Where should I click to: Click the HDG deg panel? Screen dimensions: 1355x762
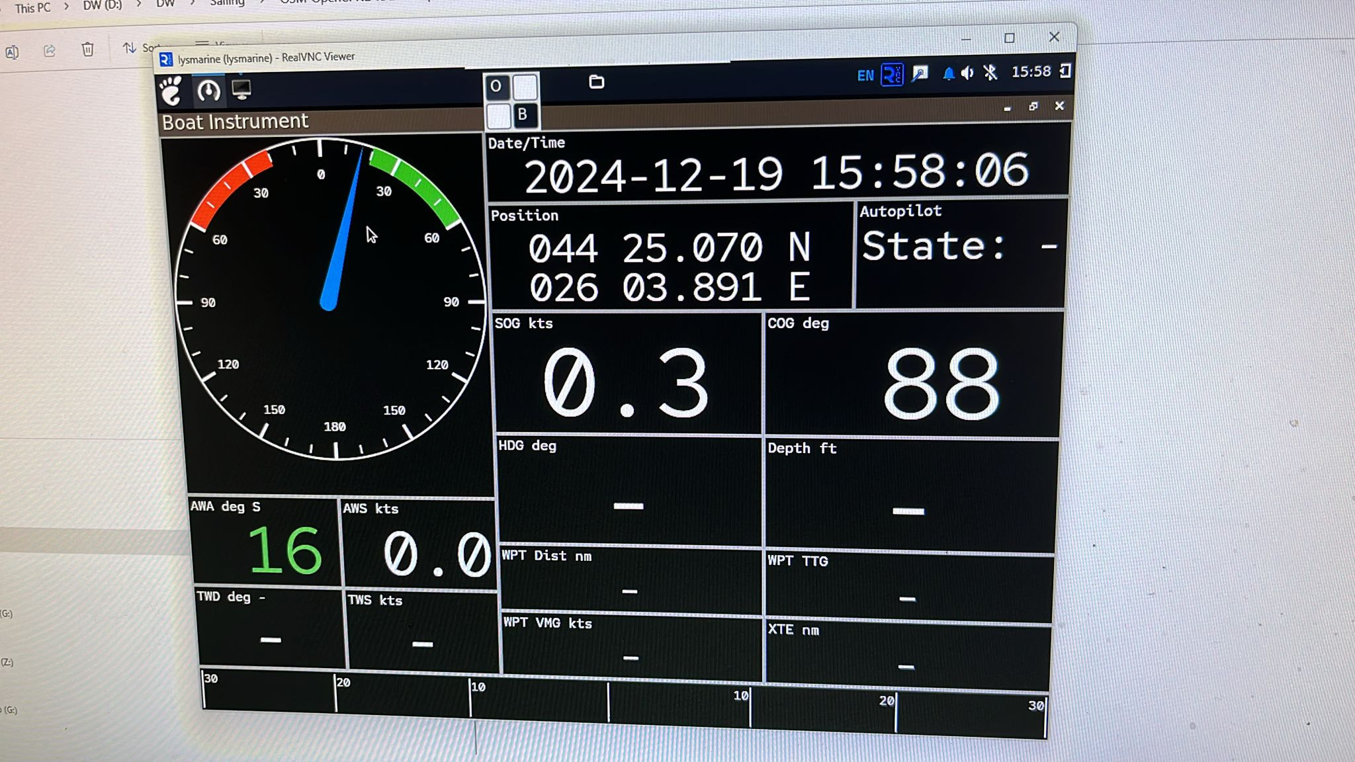click(x=629, y=491)
